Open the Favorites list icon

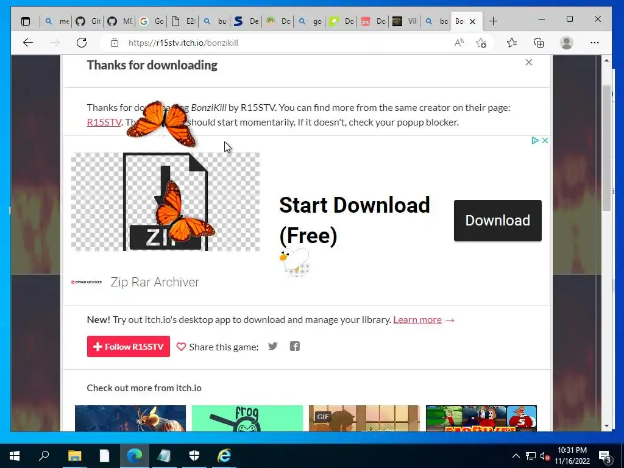click(512, 43)
